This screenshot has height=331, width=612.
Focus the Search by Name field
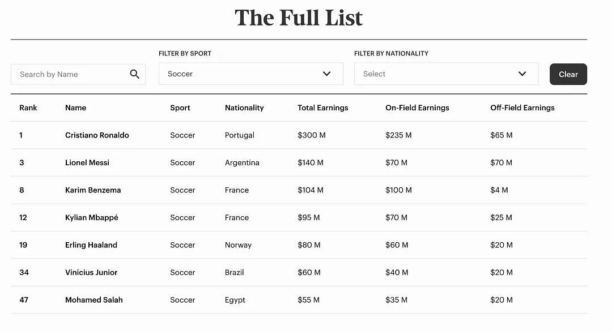tap(78, 74)
